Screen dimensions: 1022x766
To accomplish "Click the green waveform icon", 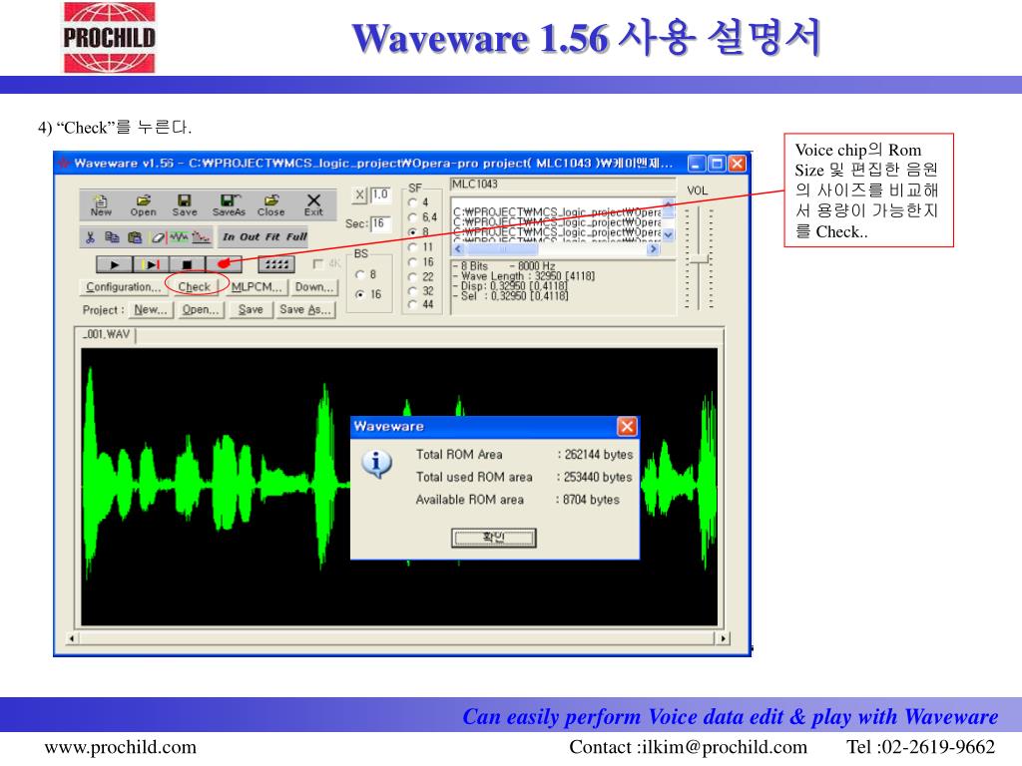I will pyautogui.click(x=180, y=237).
